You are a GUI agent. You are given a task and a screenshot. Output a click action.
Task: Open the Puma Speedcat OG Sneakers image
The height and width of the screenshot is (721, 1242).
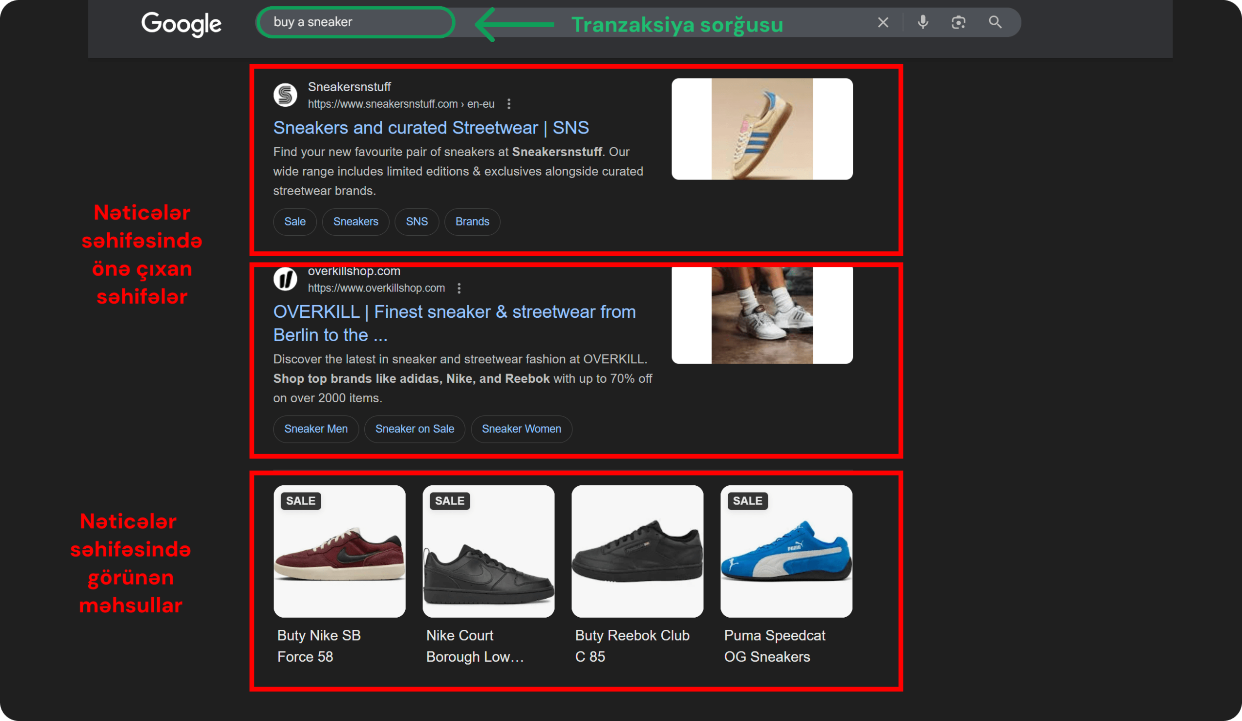(x=786, y=552)
